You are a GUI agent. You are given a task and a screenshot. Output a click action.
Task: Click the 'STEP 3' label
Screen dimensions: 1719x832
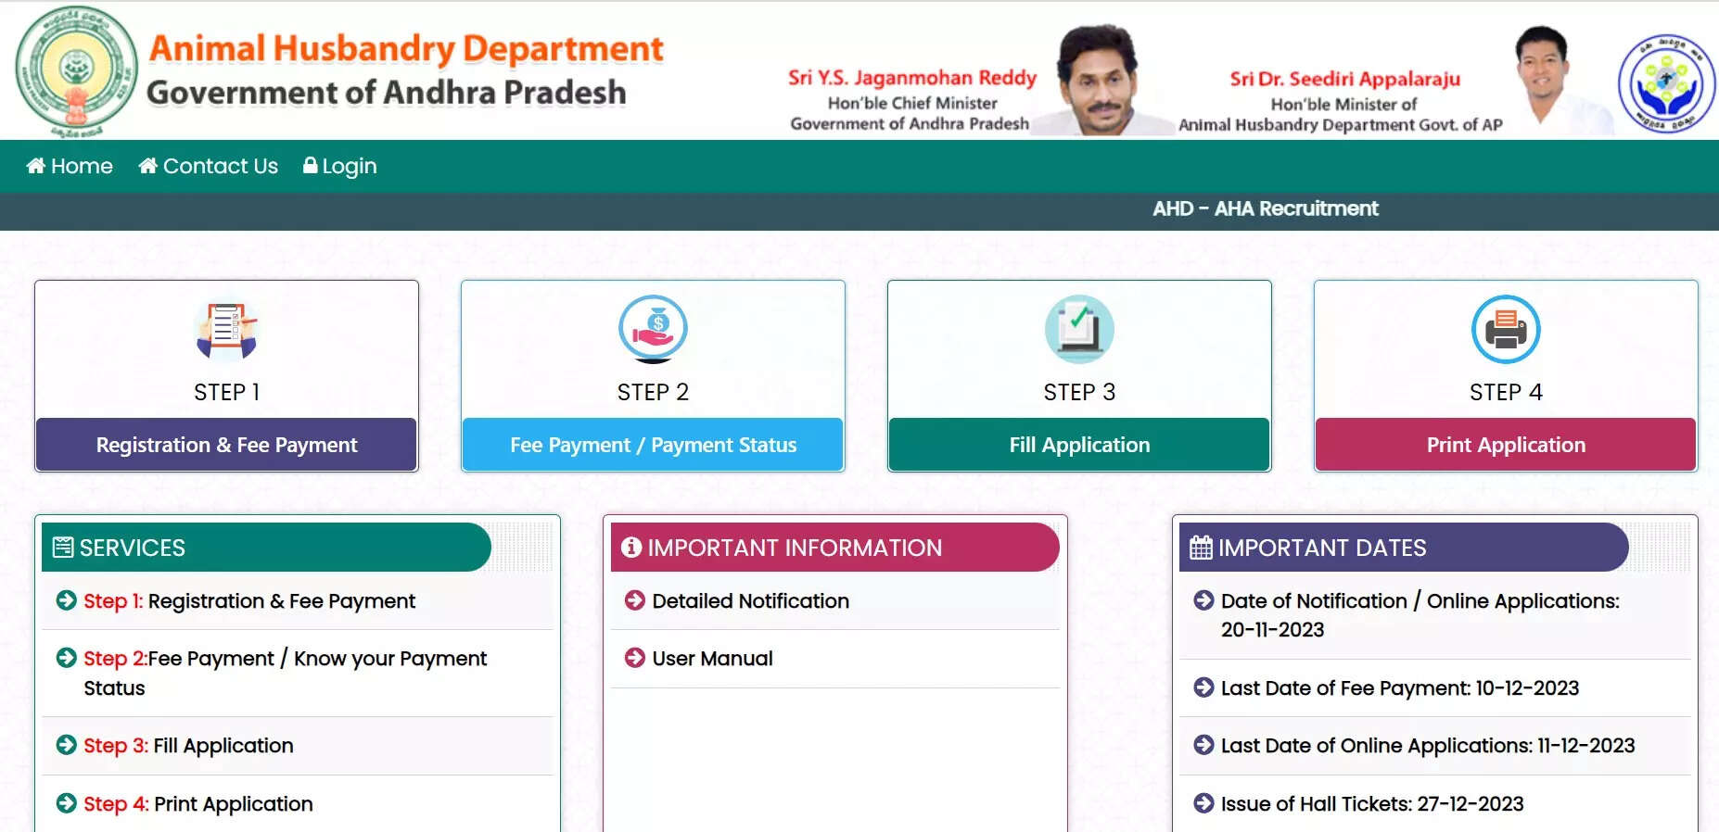[1079, 392]
